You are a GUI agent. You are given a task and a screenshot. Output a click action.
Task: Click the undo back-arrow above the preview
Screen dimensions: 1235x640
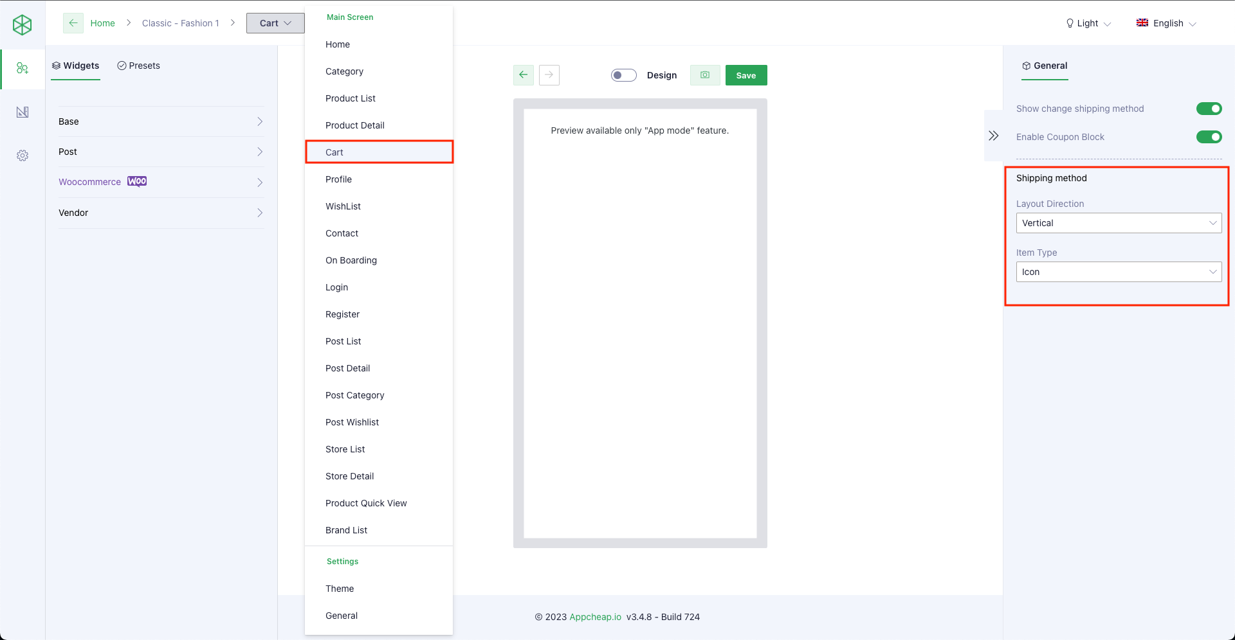[523, 75]
